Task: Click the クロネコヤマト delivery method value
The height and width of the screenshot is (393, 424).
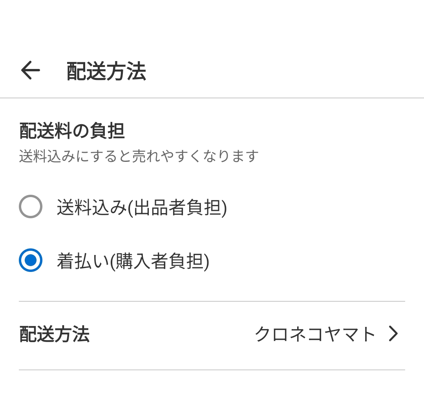Action: 315,335
